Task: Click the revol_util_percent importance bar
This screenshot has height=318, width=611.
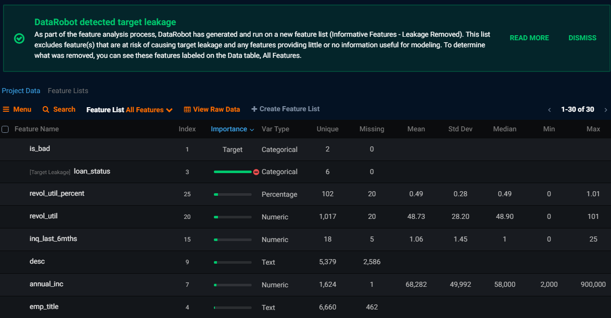Action: coord(233,194)
